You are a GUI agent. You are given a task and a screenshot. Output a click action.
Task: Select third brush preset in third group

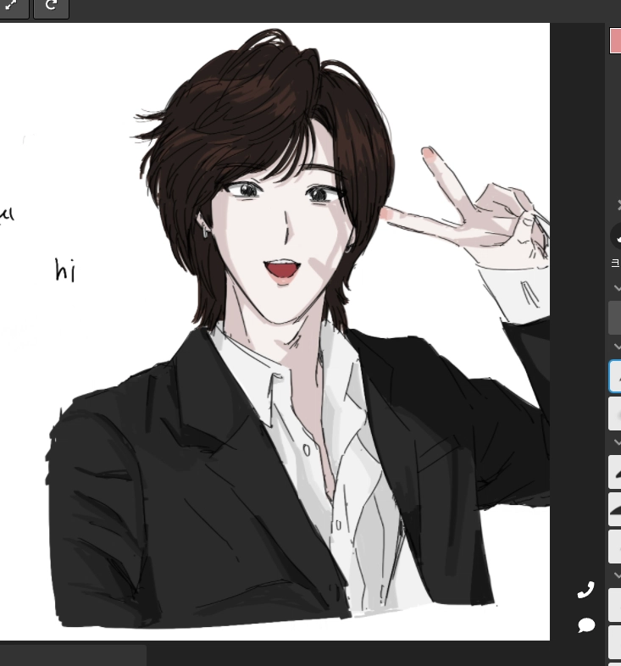[615, 547]
